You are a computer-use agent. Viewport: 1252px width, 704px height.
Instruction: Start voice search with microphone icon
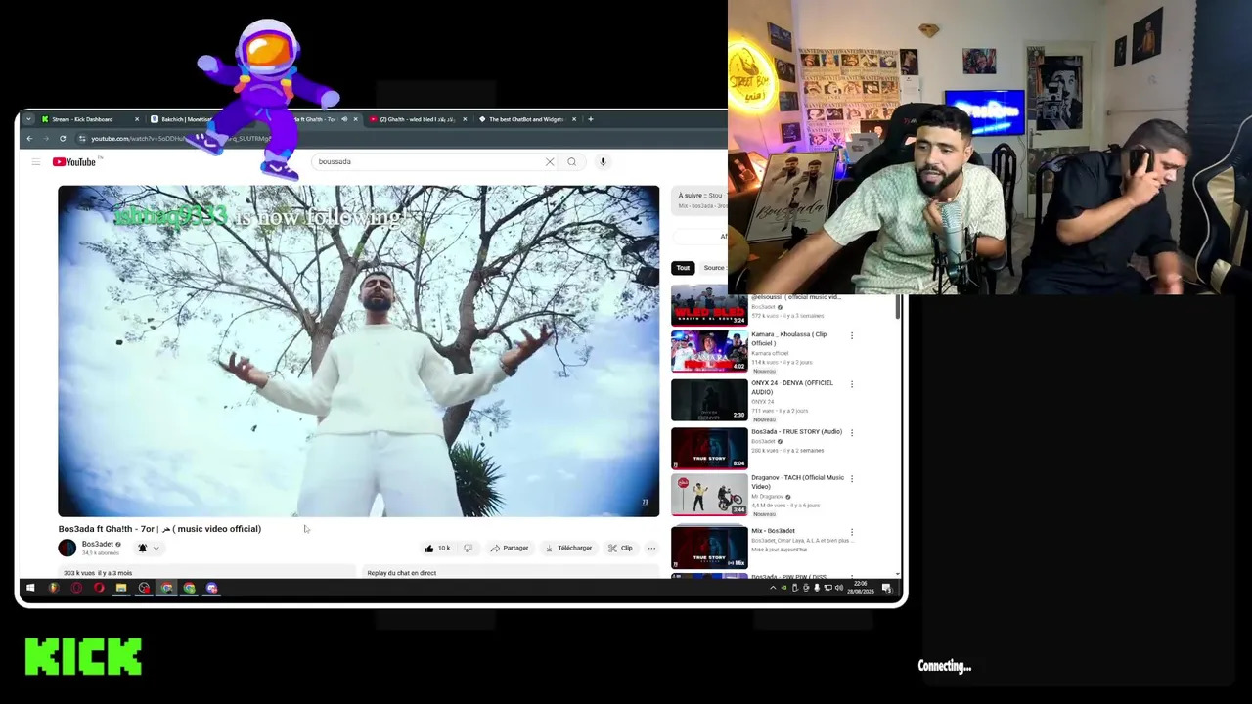(603, 162)
